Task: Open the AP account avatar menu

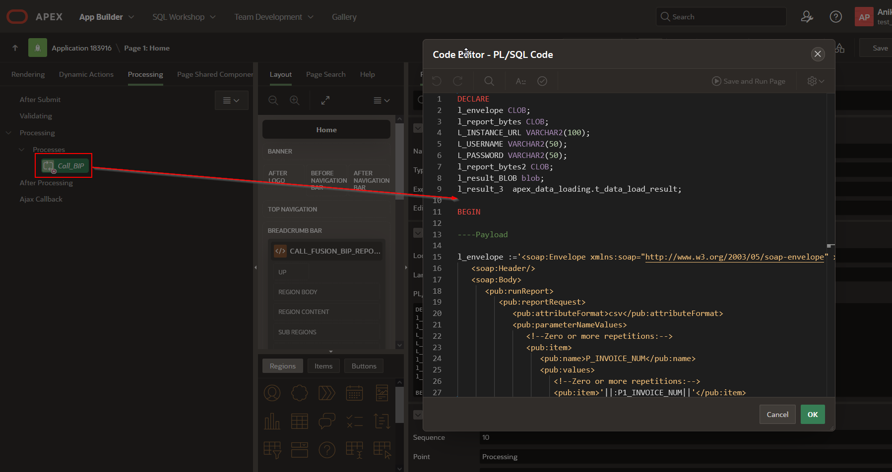Action: pos(864,16)
